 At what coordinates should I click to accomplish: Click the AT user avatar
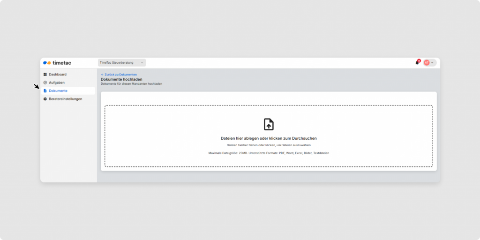(427, 63)
